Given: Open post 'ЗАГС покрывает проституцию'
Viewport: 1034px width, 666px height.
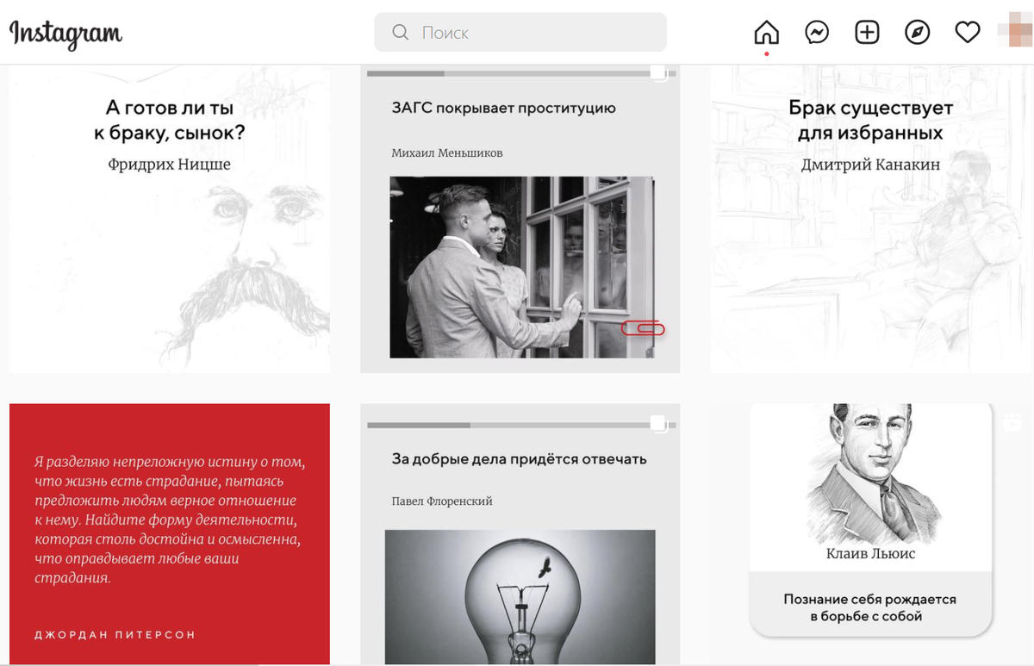Looking at the screenshot, I should pos(520,220).
